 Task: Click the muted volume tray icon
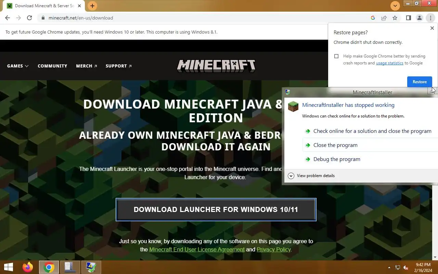tap(406, 267)
